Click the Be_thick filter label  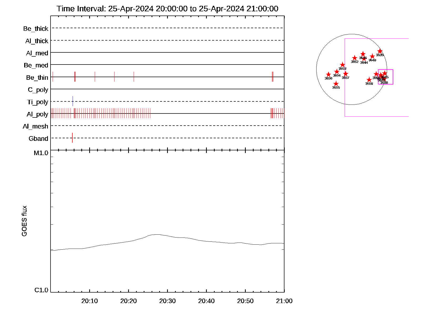coord(36,29)
